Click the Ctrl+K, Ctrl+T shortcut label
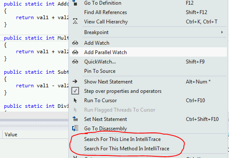 click(x=202, y=22)
